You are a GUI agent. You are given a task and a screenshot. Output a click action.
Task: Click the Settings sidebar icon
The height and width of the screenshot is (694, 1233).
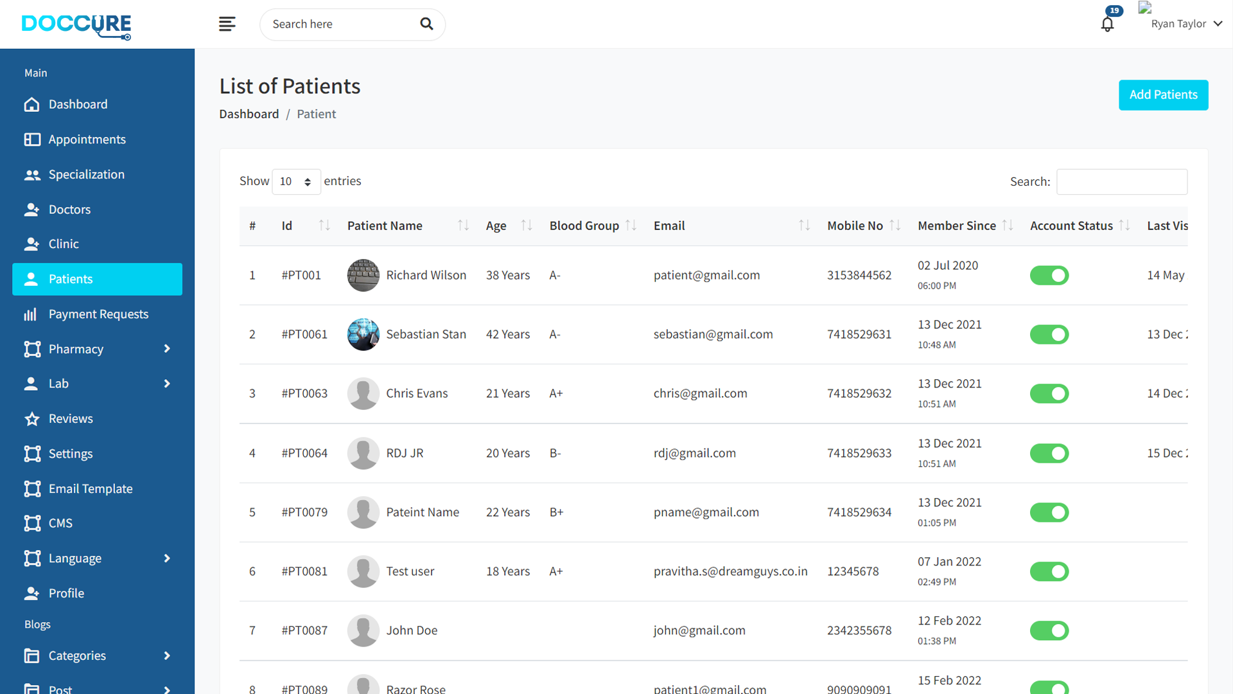coord(32,454)
